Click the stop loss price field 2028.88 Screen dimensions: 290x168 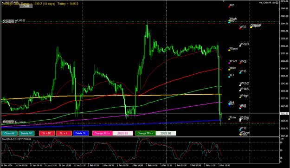tap(122, 133)
